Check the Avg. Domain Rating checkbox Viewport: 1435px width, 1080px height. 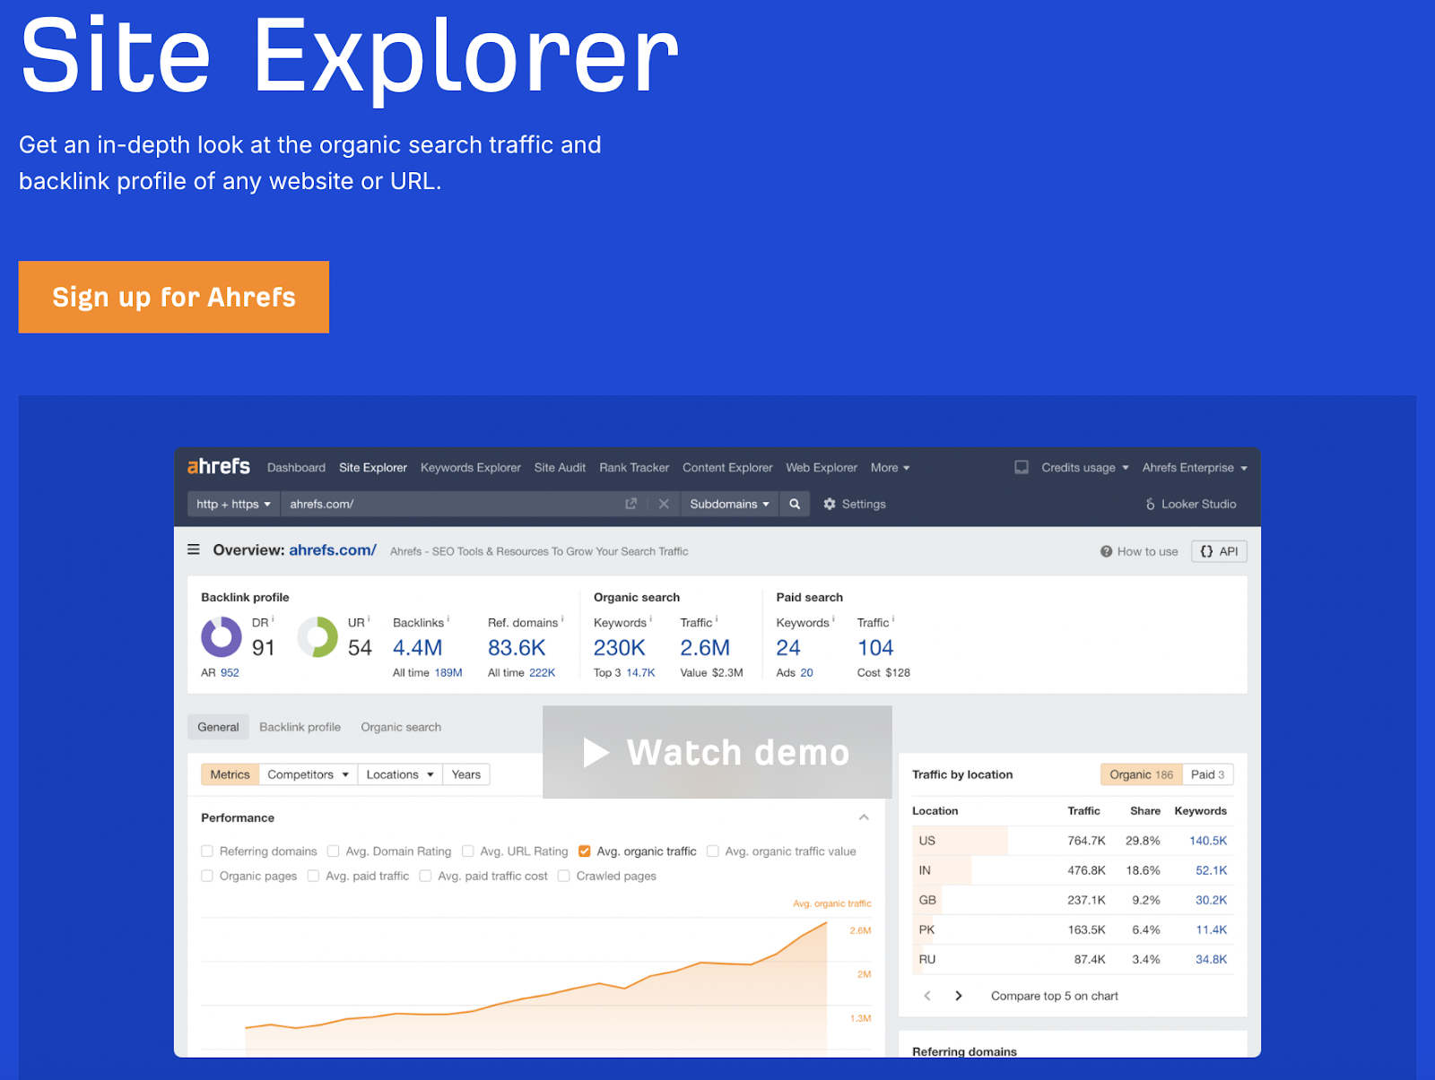[x=333, y=851]
